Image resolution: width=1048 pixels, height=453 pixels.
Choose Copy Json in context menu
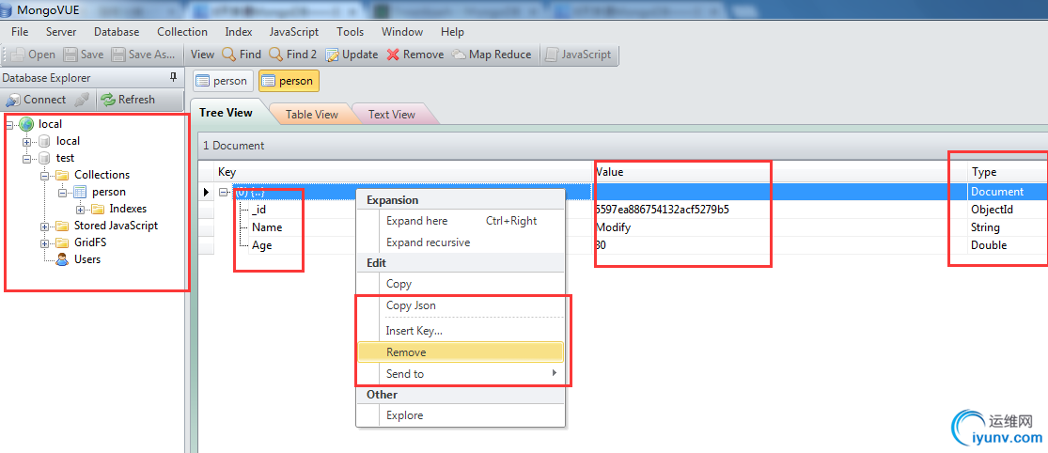[x=461, y=305]
